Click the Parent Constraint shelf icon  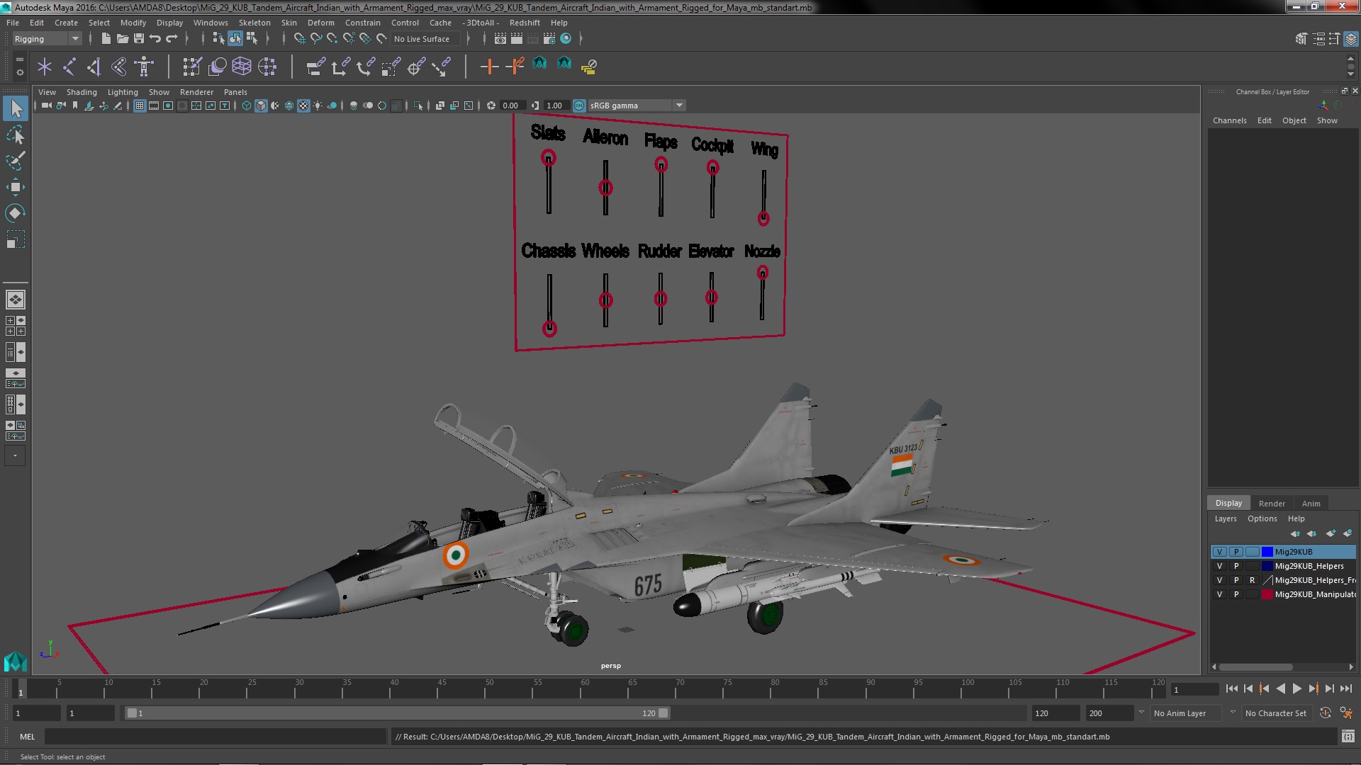pyautogui.click(x=315, y=67)
